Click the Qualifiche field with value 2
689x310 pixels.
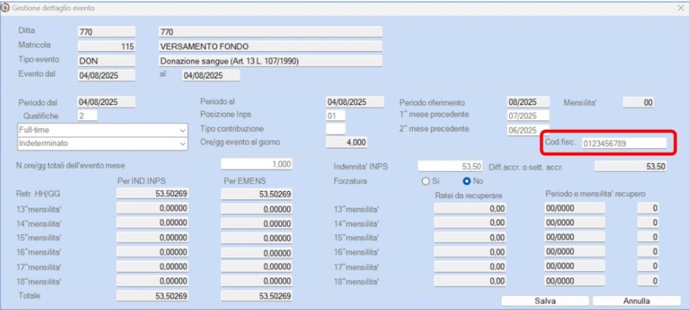pyautogui.click(x=87, y=117)
